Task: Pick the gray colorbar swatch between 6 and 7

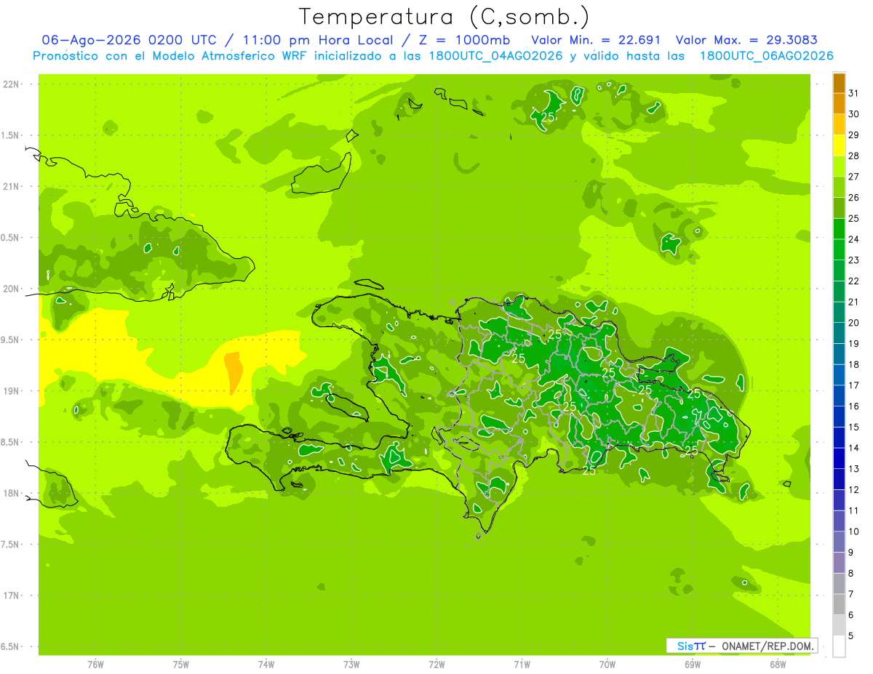Action: pyautogui.click(x=839, y=604)
